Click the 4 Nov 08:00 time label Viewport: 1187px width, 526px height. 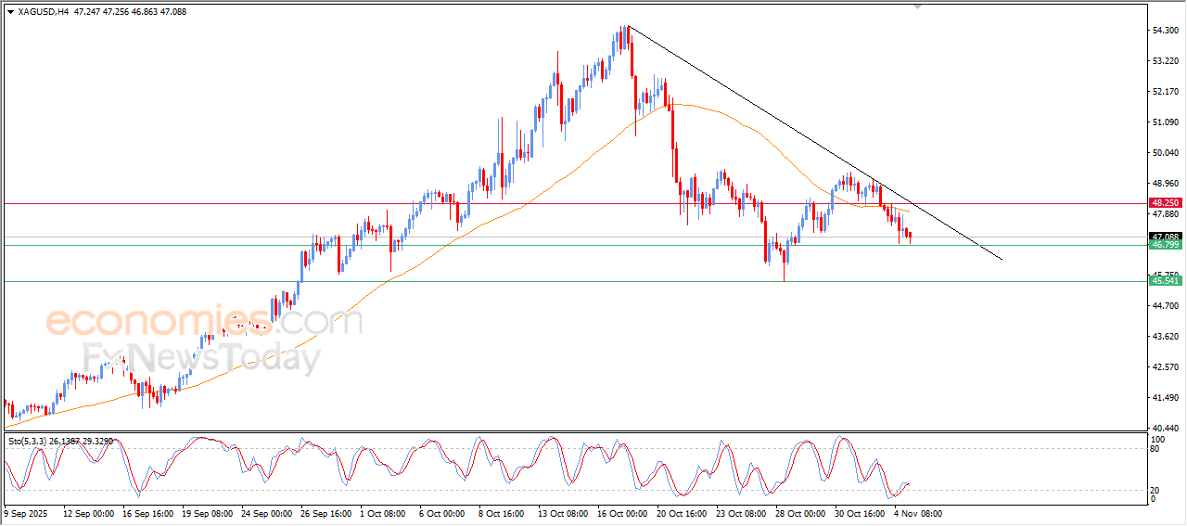click(x=918, y=512)
